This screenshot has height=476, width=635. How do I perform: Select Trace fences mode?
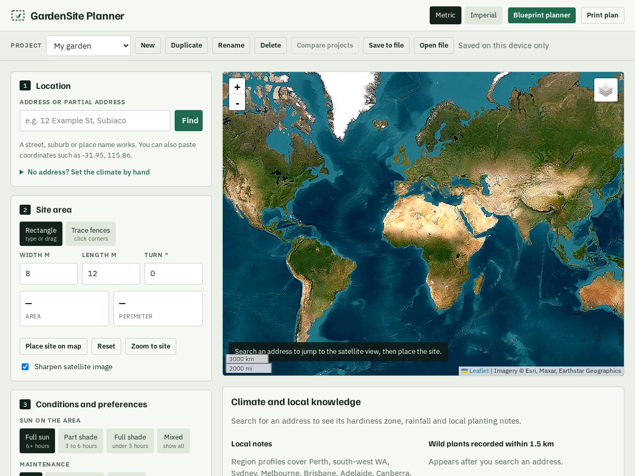[90, 234]
